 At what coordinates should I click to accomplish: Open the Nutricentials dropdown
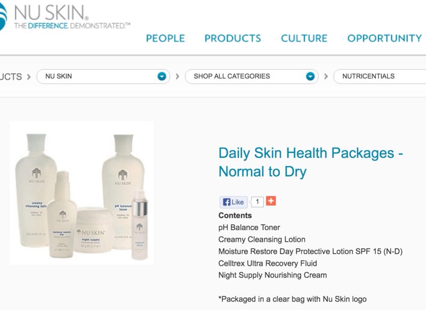380,77
